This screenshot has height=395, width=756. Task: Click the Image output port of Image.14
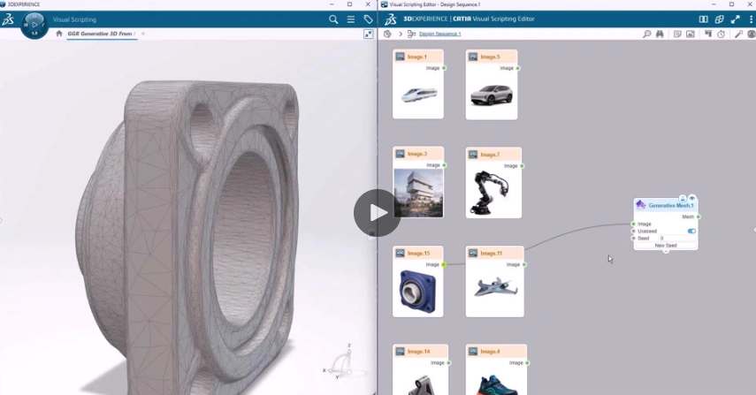click(x=449, y=362)
